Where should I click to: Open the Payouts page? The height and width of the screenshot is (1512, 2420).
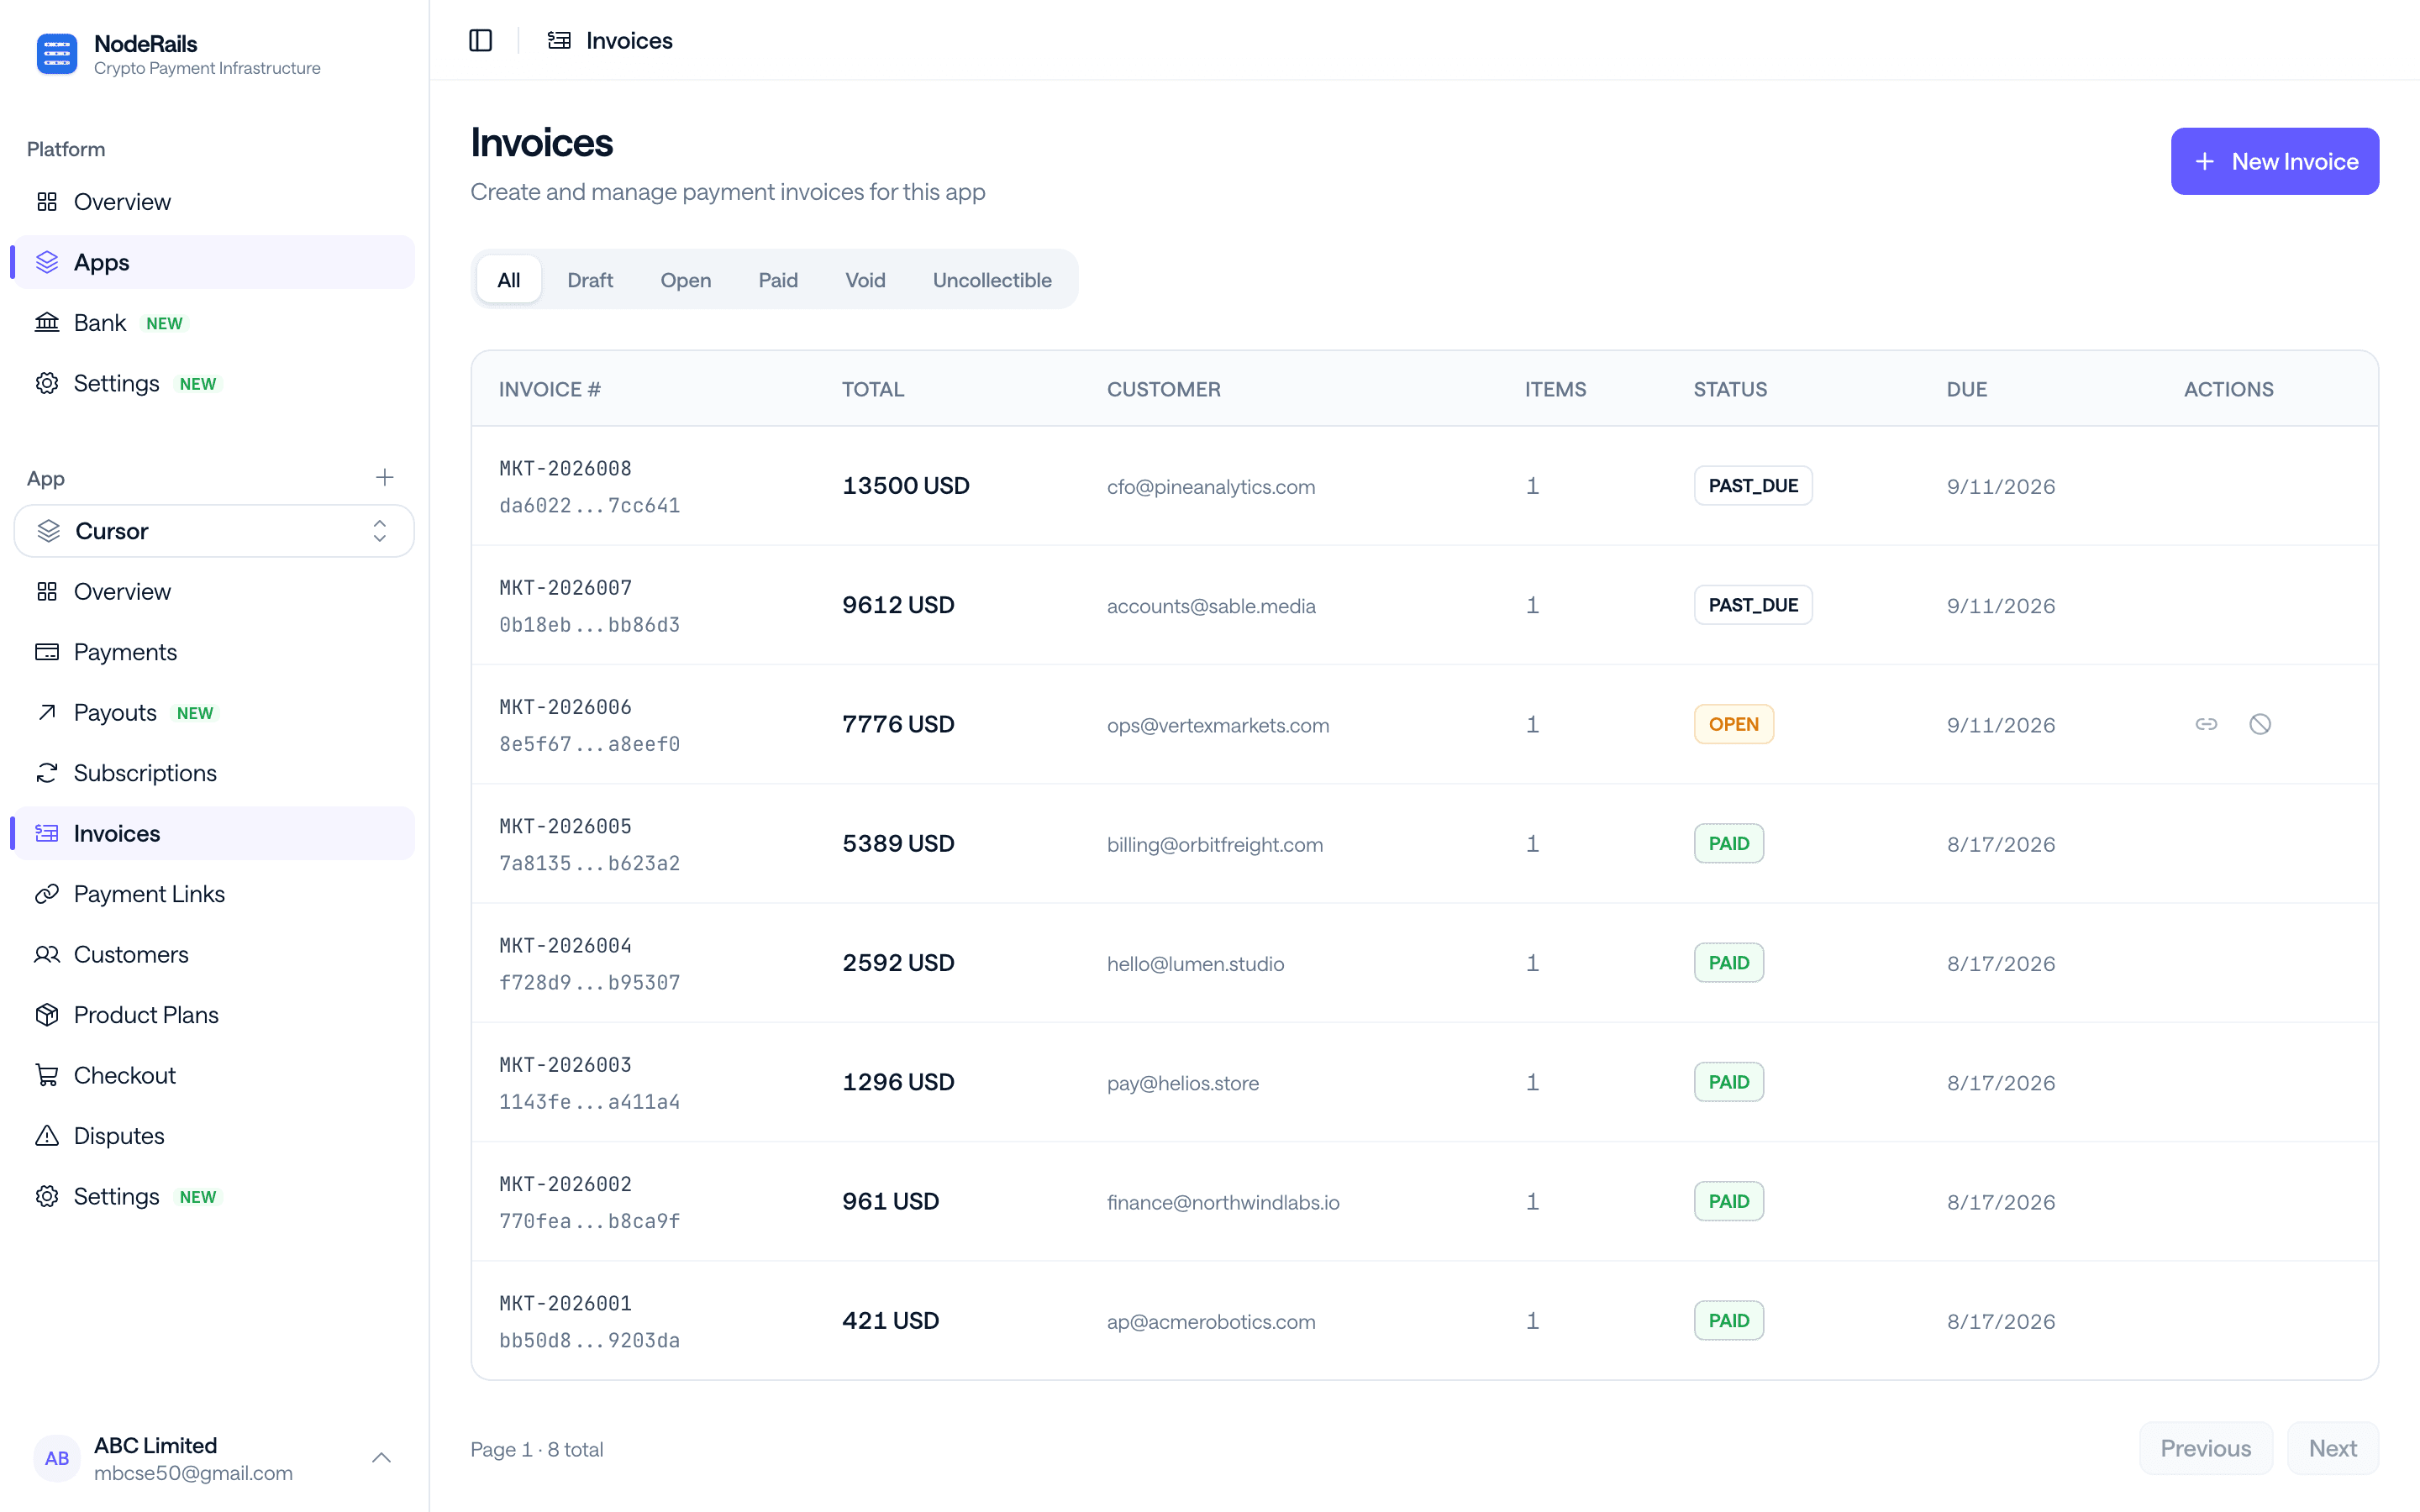tap(214, 712)
